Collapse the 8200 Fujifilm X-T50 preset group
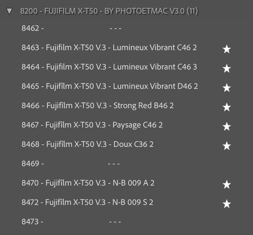This screenshot has height=235, width=253. pos(9,11)
